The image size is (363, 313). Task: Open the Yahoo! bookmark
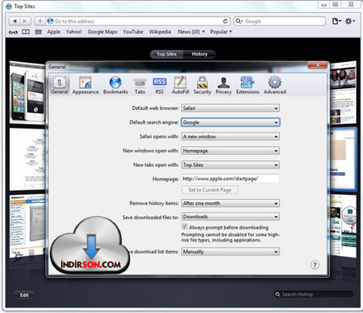click(74, 32)
